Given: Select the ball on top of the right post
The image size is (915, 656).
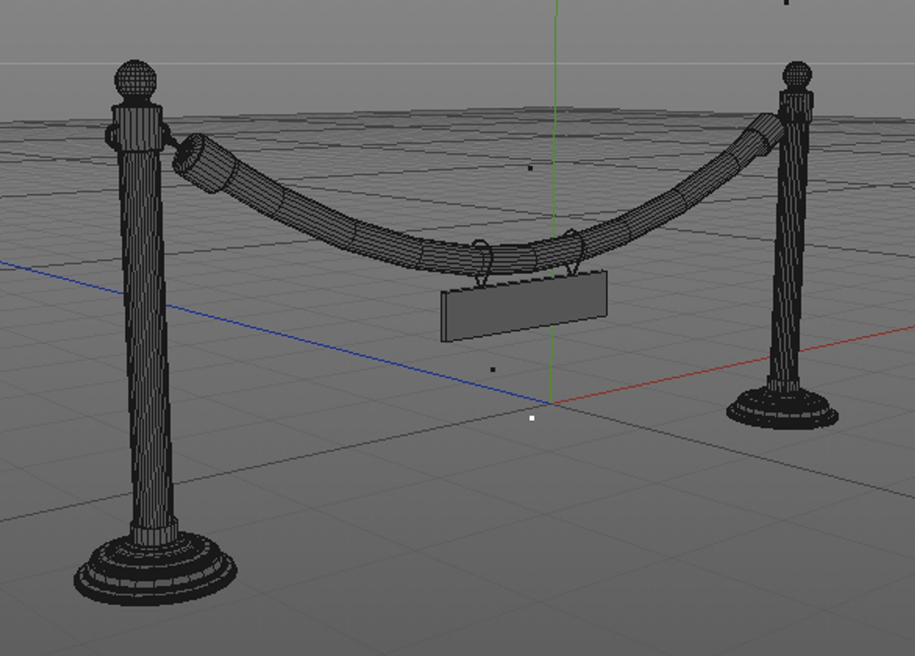Looking at the screenshot, I should coord(797,75).
